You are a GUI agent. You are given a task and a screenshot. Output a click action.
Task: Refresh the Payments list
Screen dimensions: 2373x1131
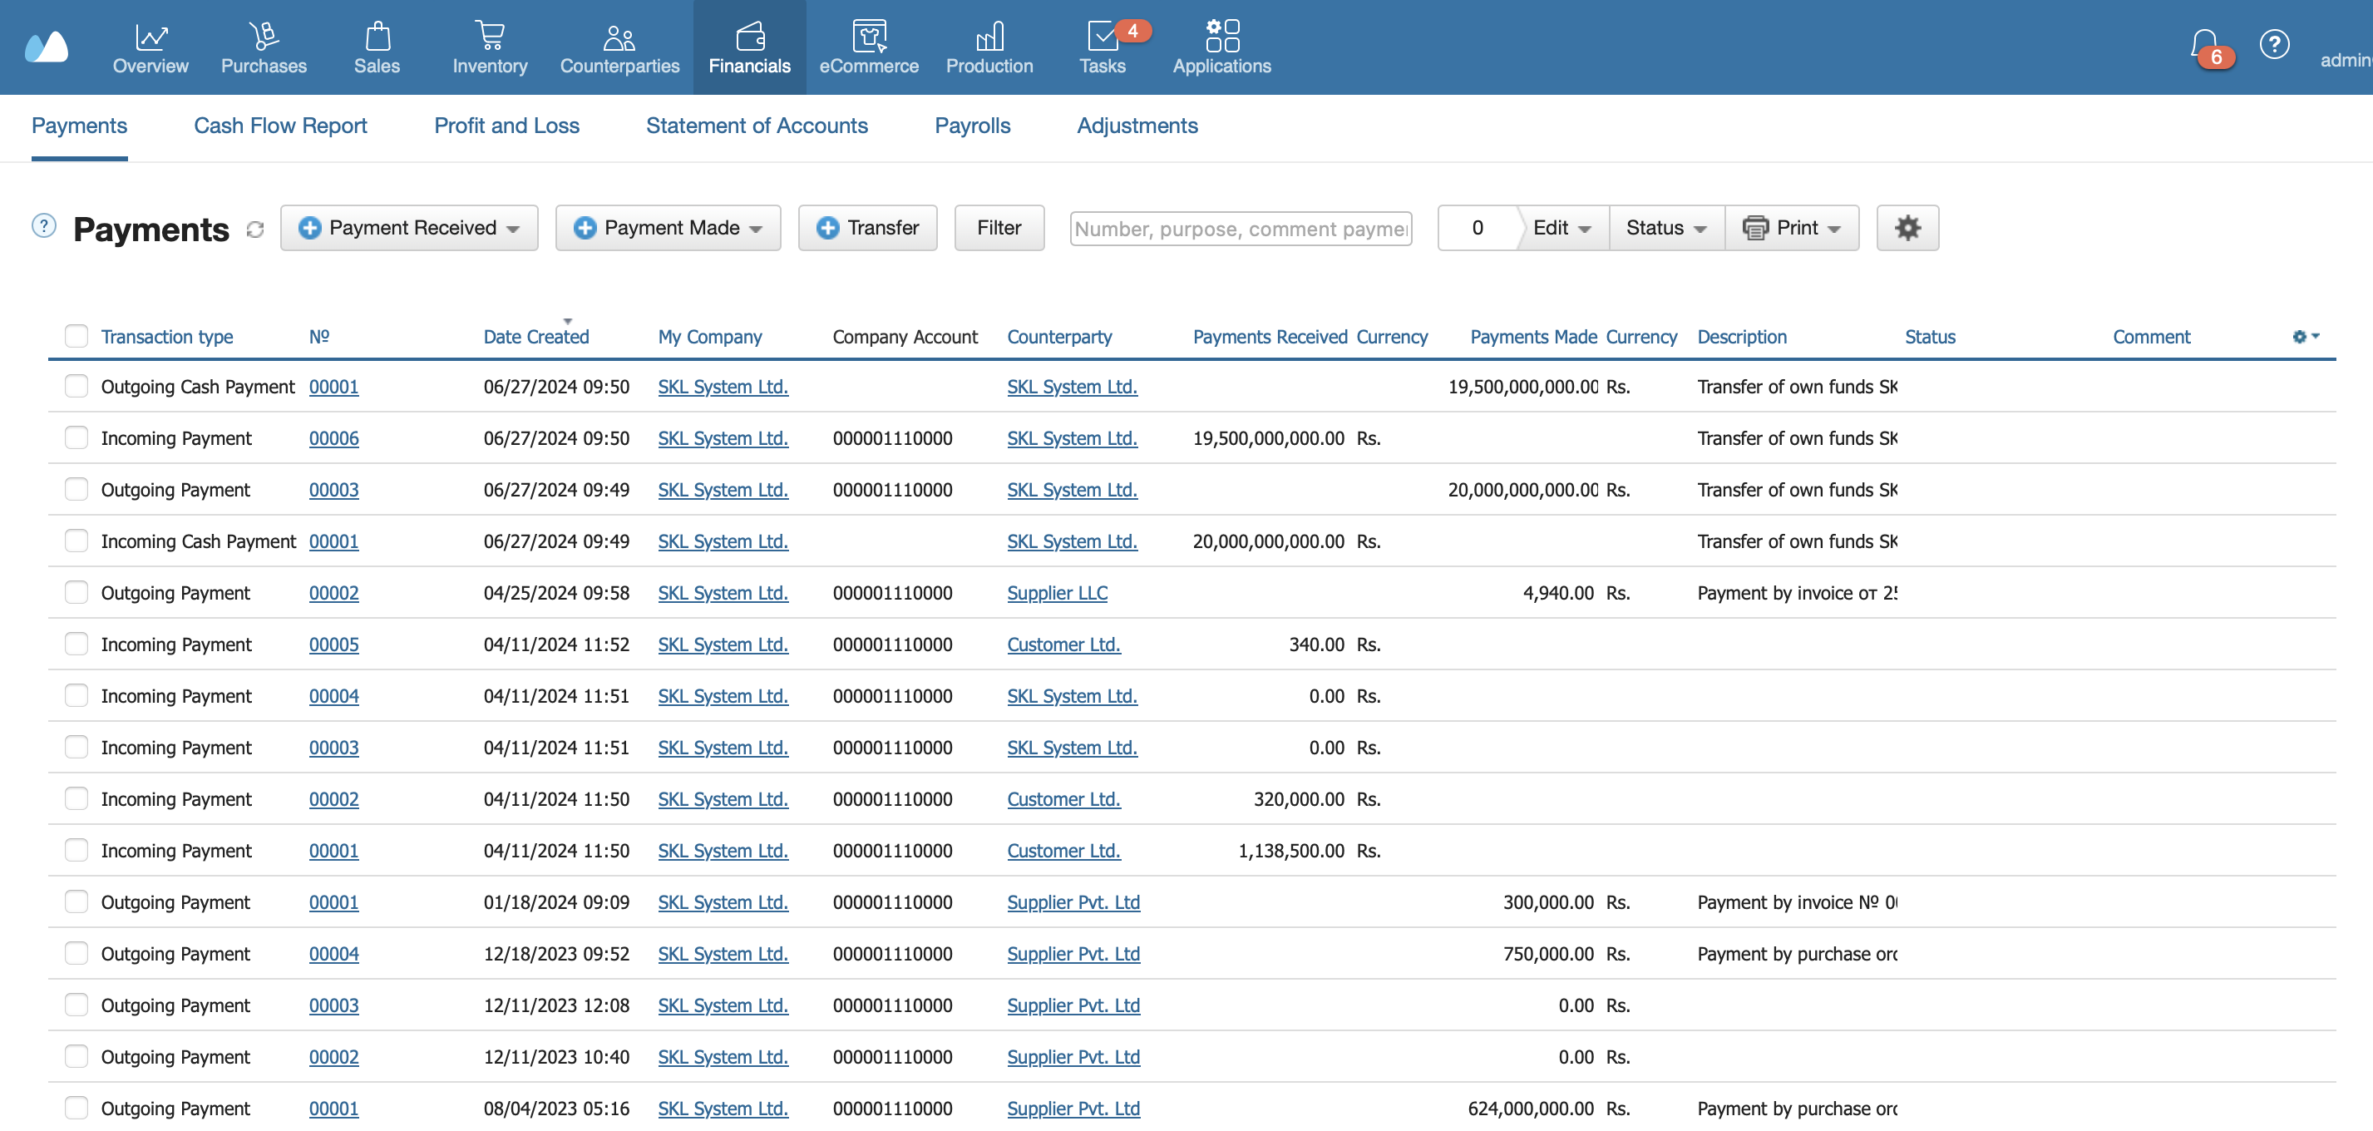point(255,230)
